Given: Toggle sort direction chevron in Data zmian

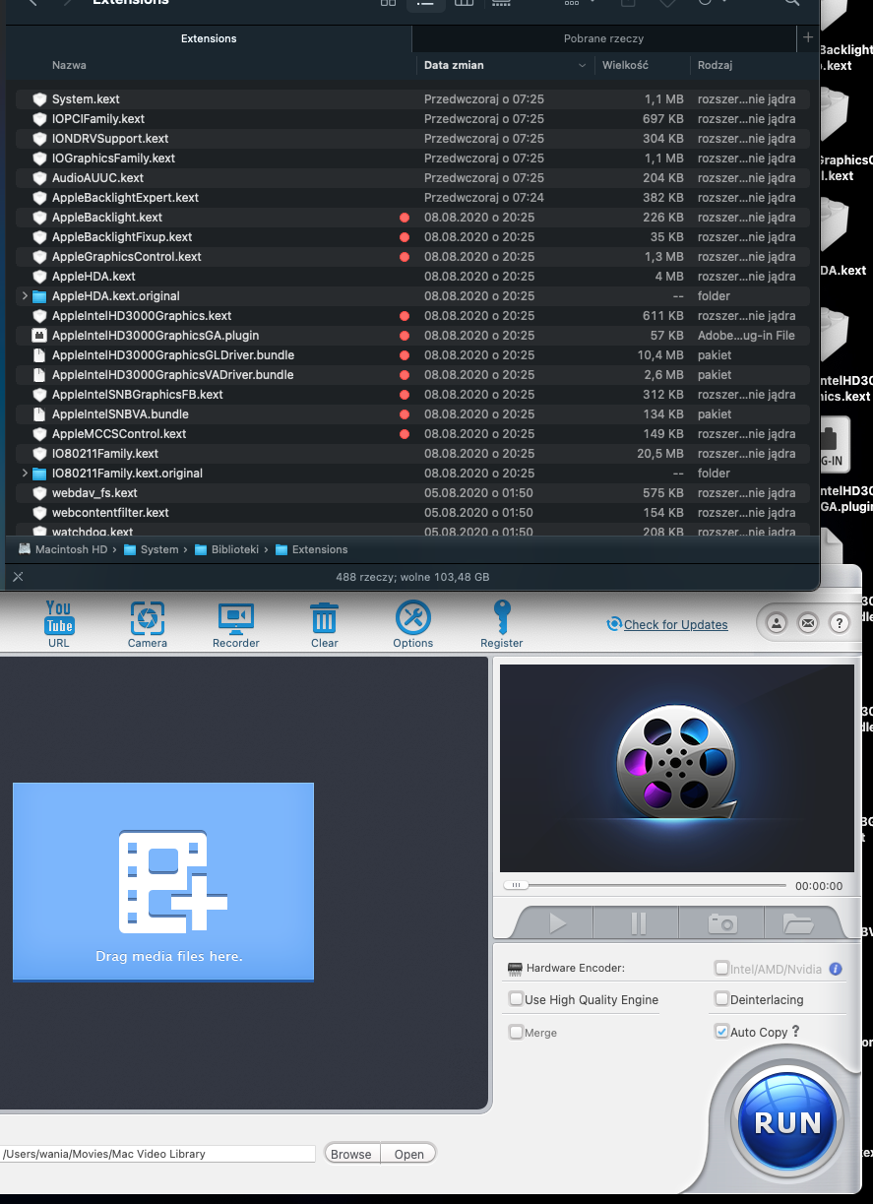Looking at the screenshot, I should 583,66.
